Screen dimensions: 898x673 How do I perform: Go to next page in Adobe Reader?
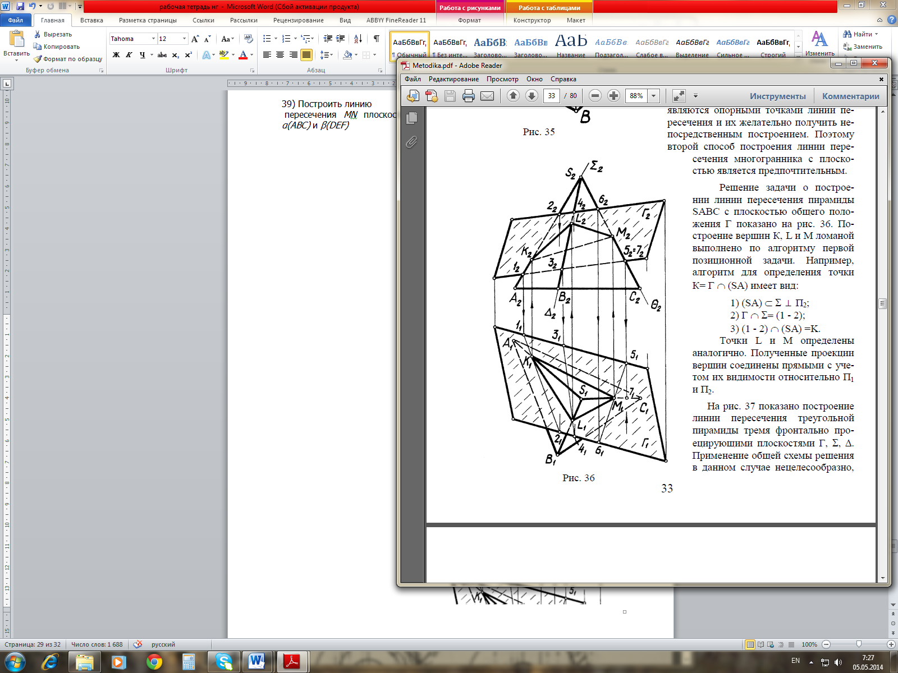[x=532, y=96]
